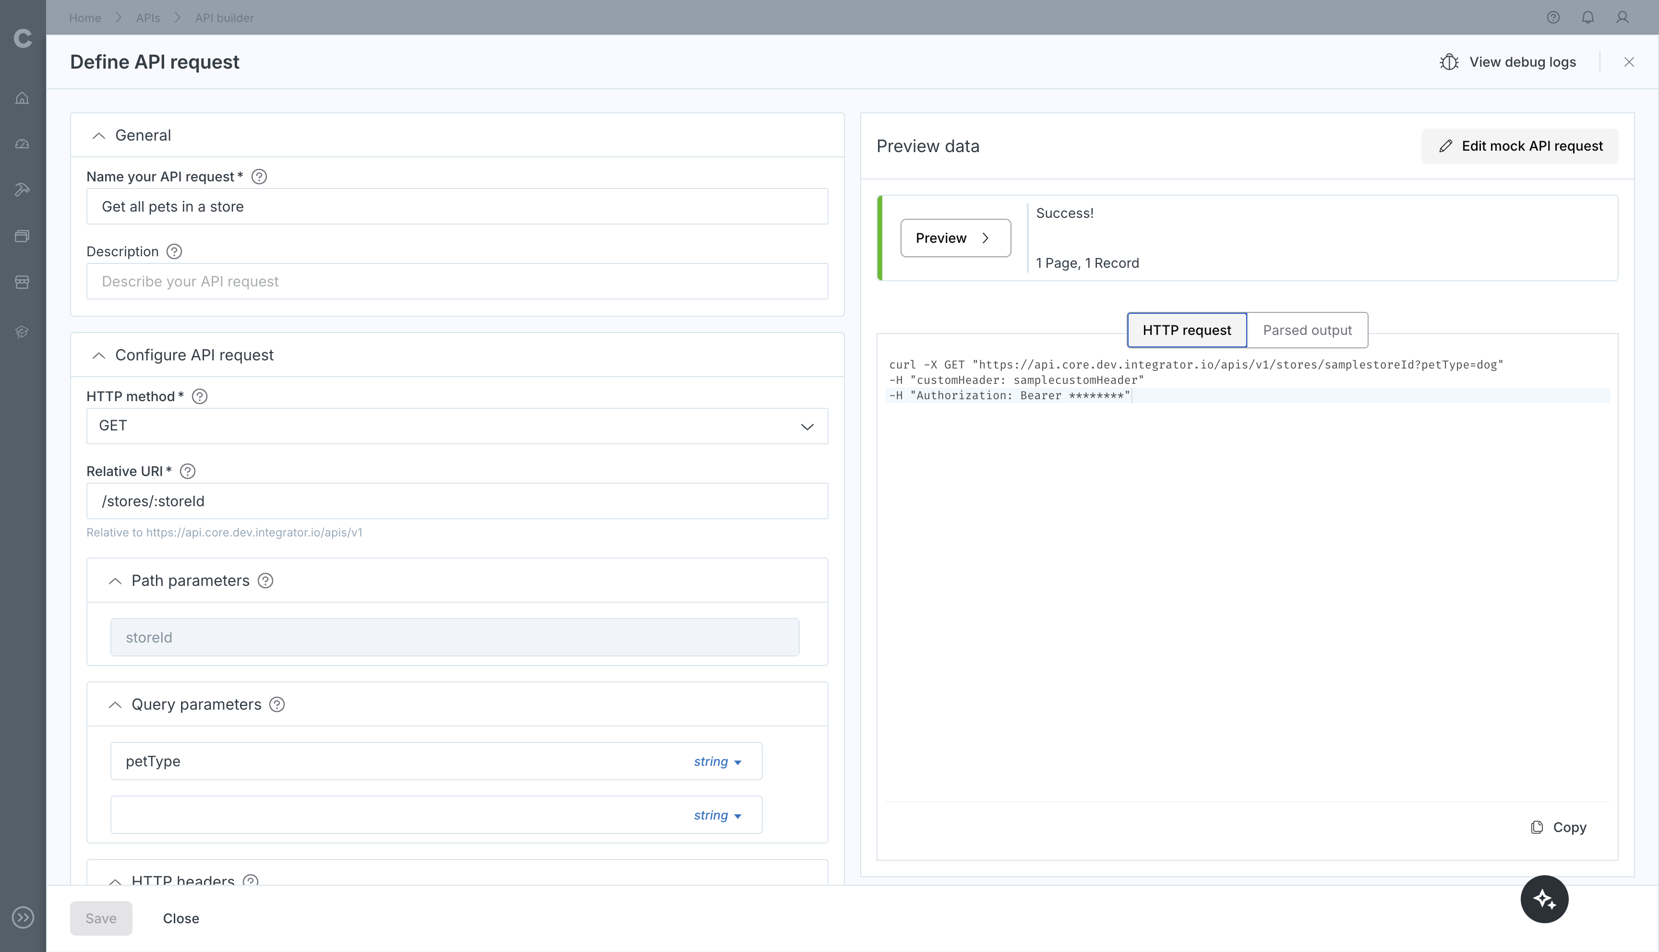1659x952 pixels.
Task: Click the debug bug icon
Action: 1449,62
